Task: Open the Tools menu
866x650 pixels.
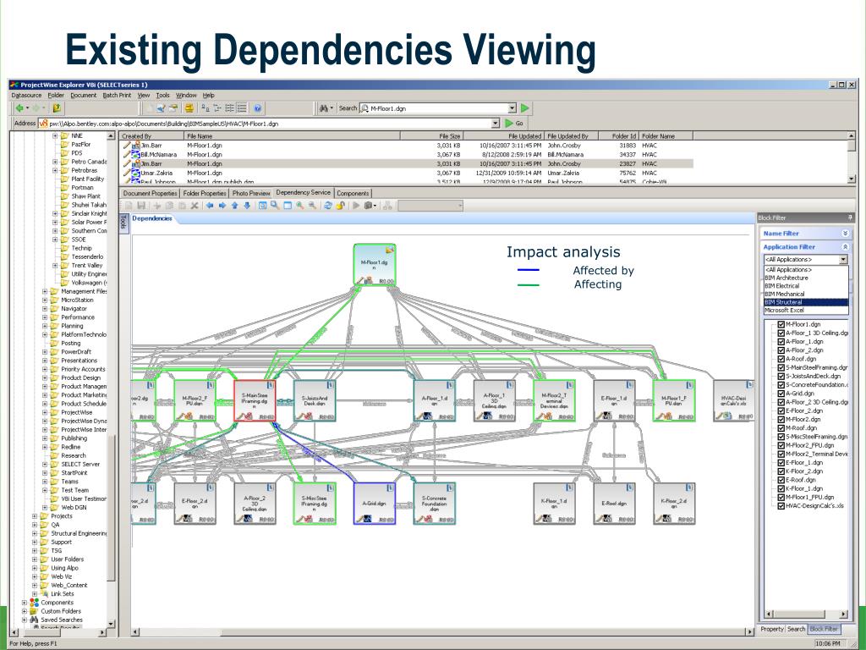Action: [162, 95]
